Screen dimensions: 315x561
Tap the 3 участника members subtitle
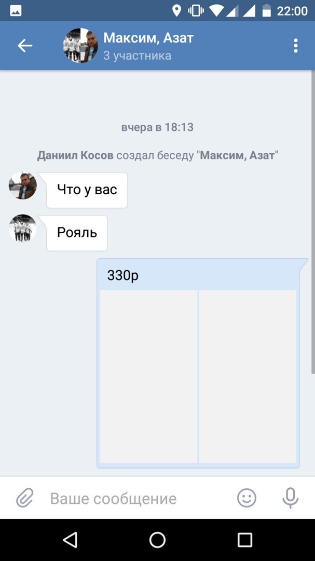point(138,56)
